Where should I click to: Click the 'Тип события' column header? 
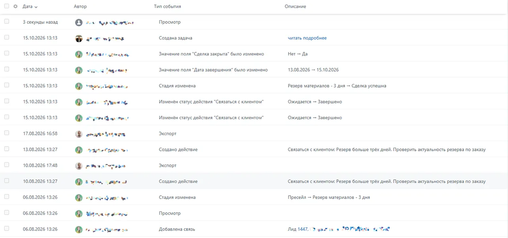point(167,7)
